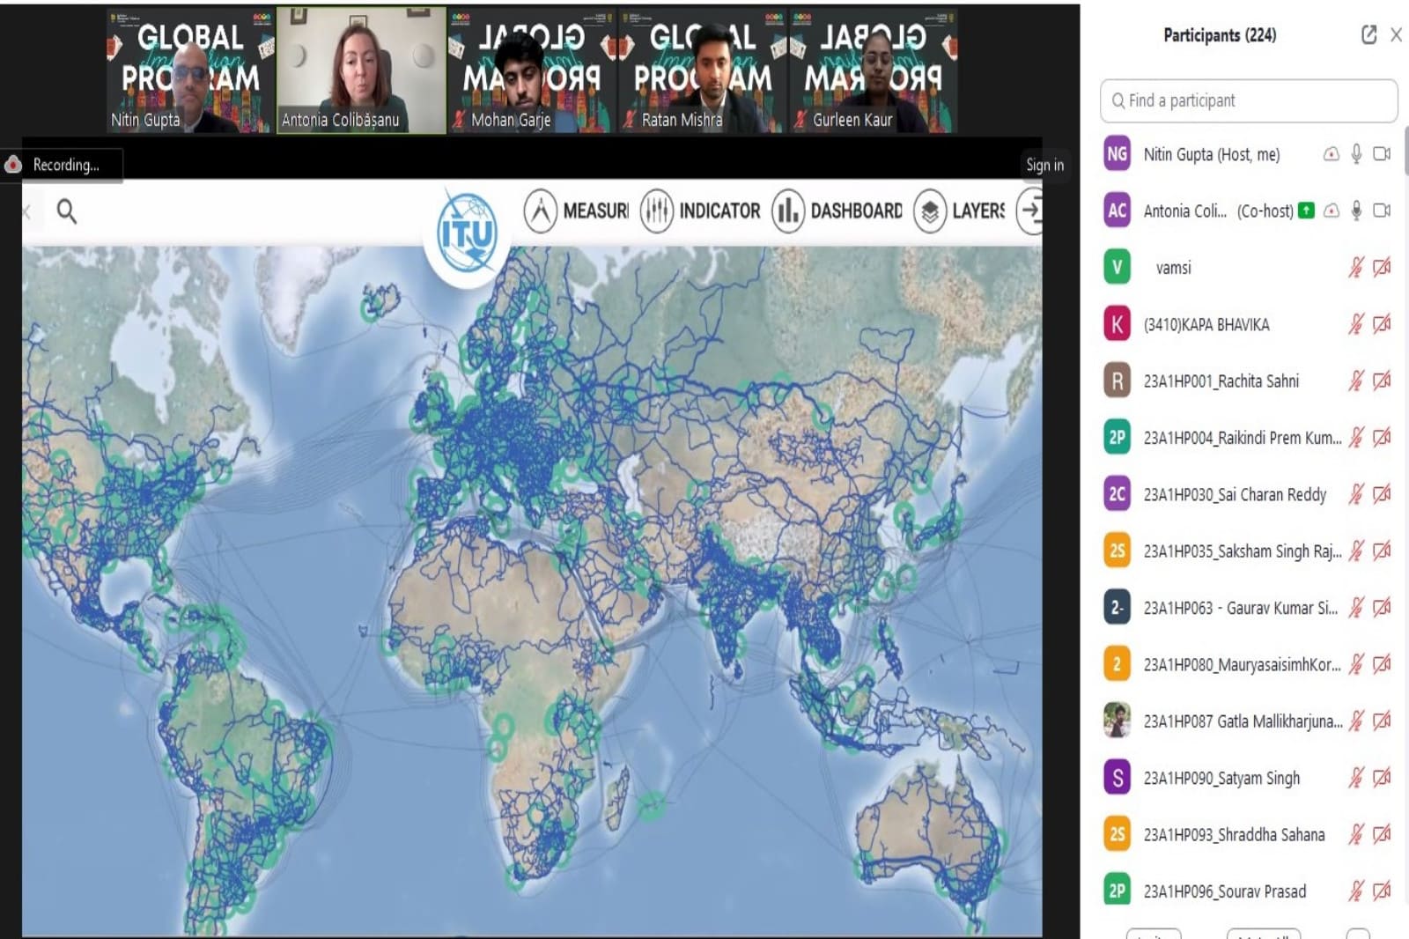The image size is (1409, 939).
Task: Click Sourav Prasad's muted microphone icon
Action: [1356, 891]
